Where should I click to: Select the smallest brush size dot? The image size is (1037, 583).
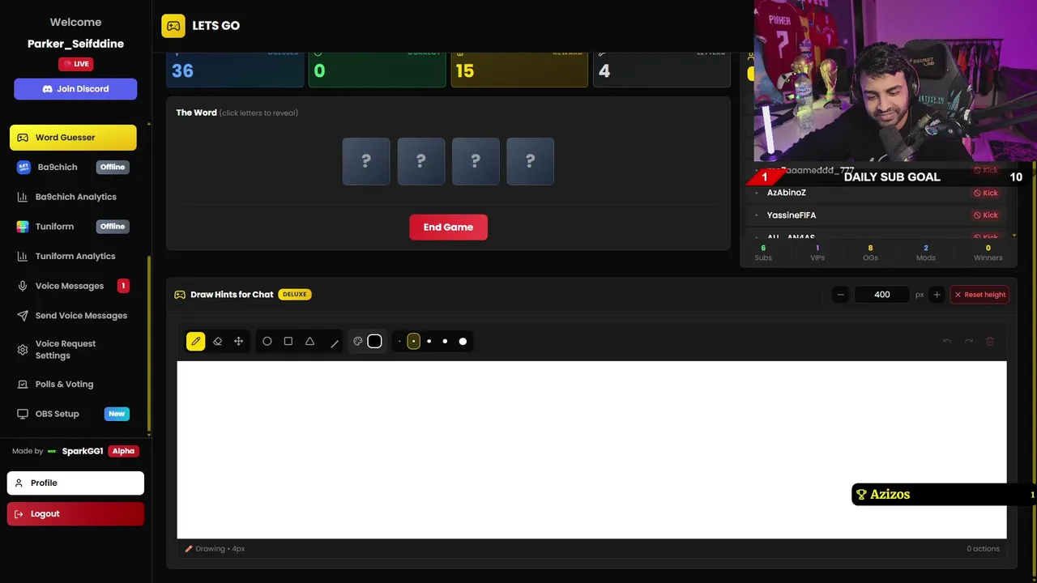pyautogui.click(x=399, y=342)
